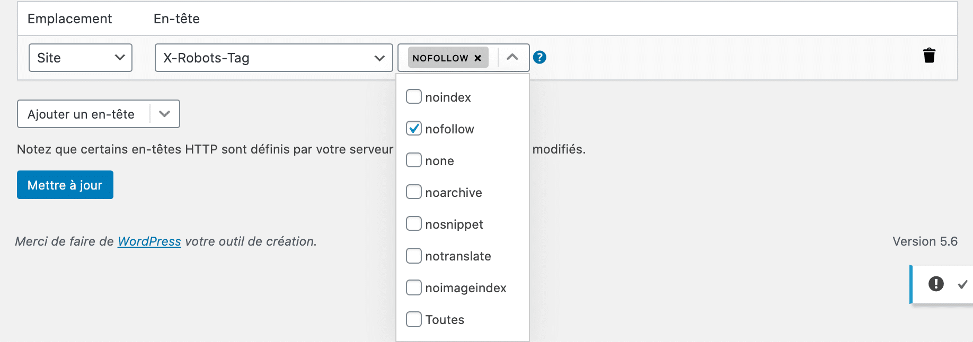
Task: Follow the WordPress link in footer
Action: tap(149, 241)
